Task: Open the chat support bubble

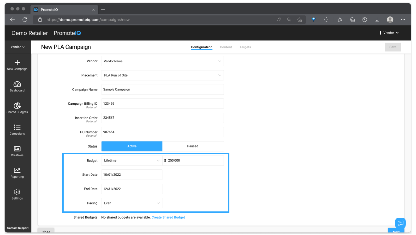Action: [x=400, y=223]
